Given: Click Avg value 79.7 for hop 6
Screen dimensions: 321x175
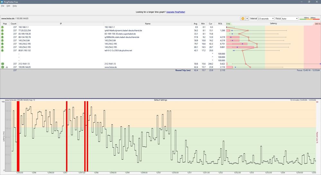Looking at the screenshot, I should 196,44.
